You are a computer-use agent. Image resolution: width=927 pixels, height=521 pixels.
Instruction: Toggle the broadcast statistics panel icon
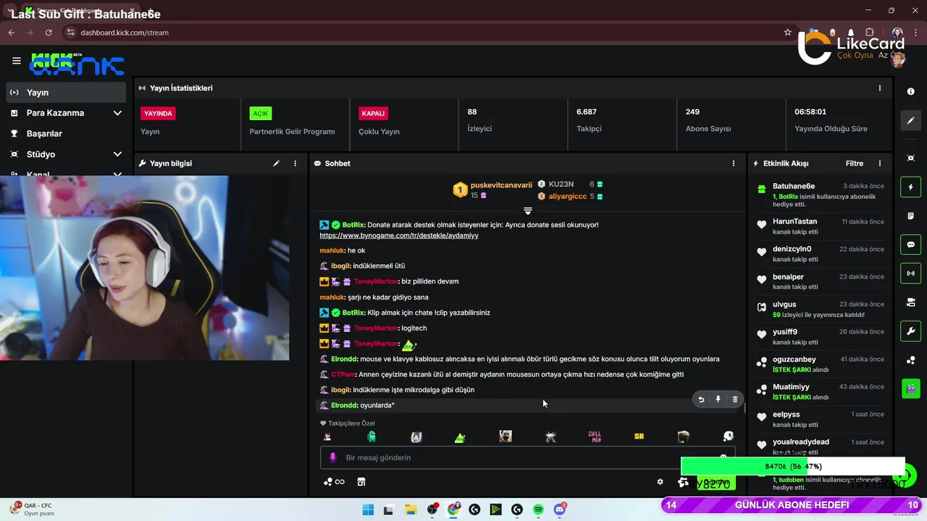[x=911, y=274]
